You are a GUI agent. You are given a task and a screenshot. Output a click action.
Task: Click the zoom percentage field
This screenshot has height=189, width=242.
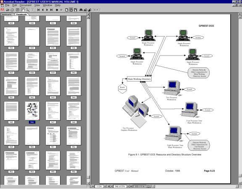coord(99,186)
